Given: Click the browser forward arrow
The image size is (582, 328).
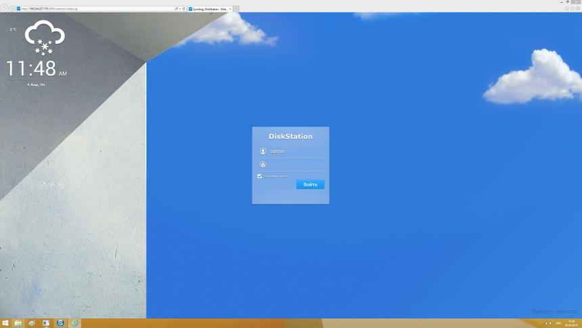Looking at the screenshot, I should 12,9.
